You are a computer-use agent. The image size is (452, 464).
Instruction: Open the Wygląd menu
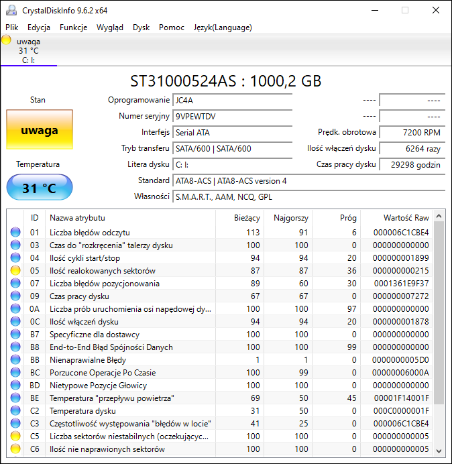coord(110,27)
